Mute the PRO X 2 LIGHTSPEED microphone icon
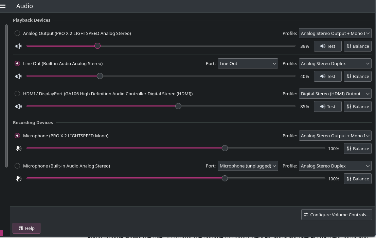This screenshot has height=238, width=376. tap(19, 148)
